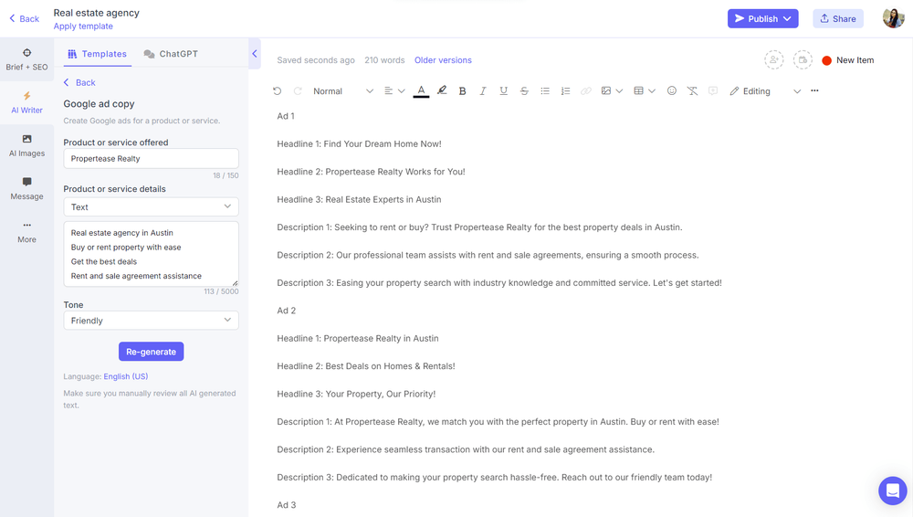Viewport: 913px width, 517px height.
Task: Click the 'Ad 2' heading text
Action: point(287,311)
